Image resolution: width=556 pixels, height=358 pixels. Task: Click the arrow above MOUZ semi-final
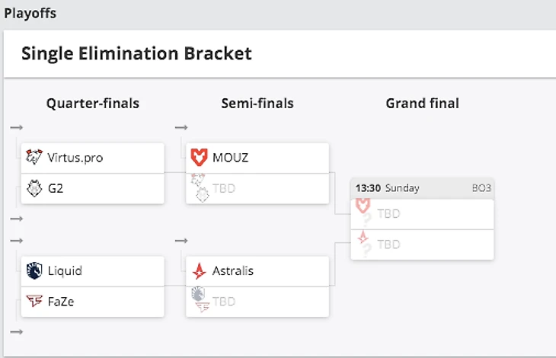(181, 127)
